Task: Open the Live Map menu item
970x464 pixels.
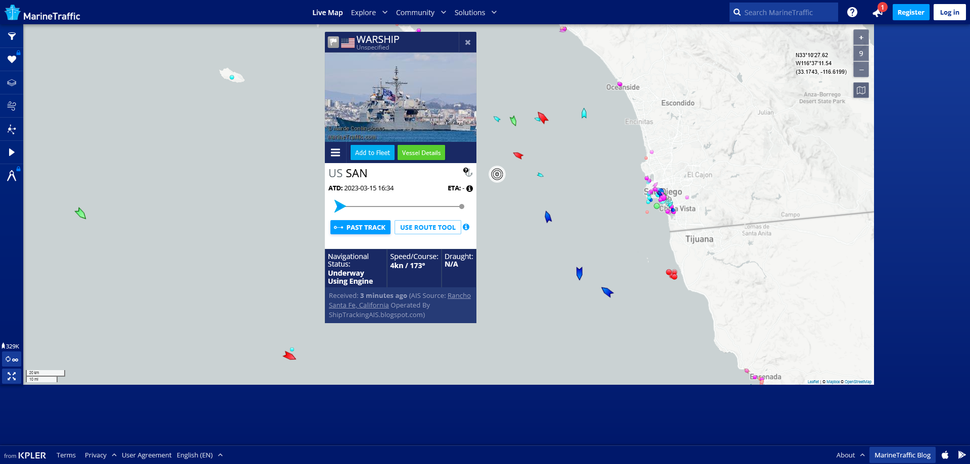Action: [x=327, y=13]
